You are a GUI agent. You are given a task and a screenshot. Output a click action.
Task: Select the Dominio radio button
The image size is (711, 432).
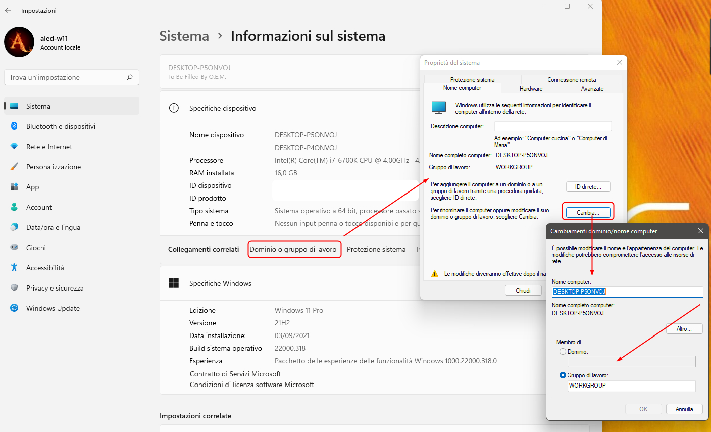point(563,352)
